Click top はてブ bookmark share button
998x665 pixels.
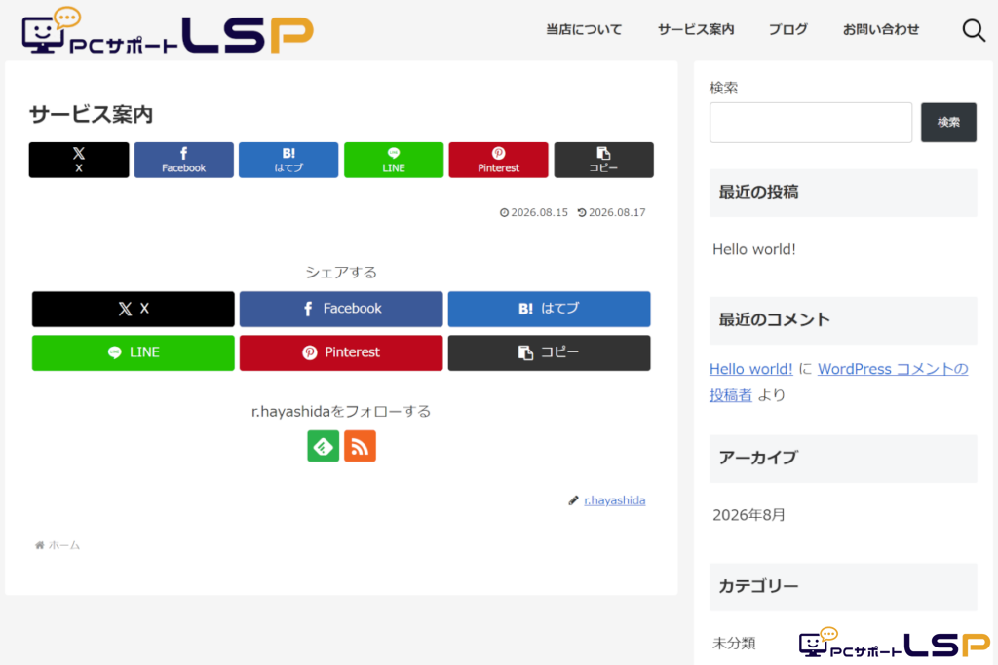pos(288,160)
